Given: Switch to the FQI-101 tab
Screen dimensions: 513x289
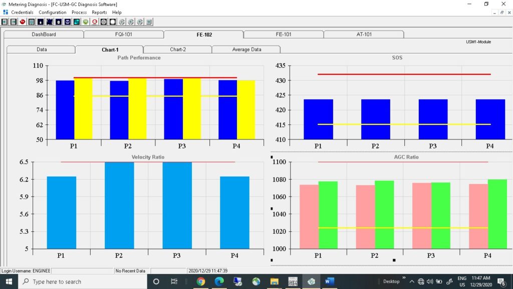Looking at the screenshot, I should [123, 35].
